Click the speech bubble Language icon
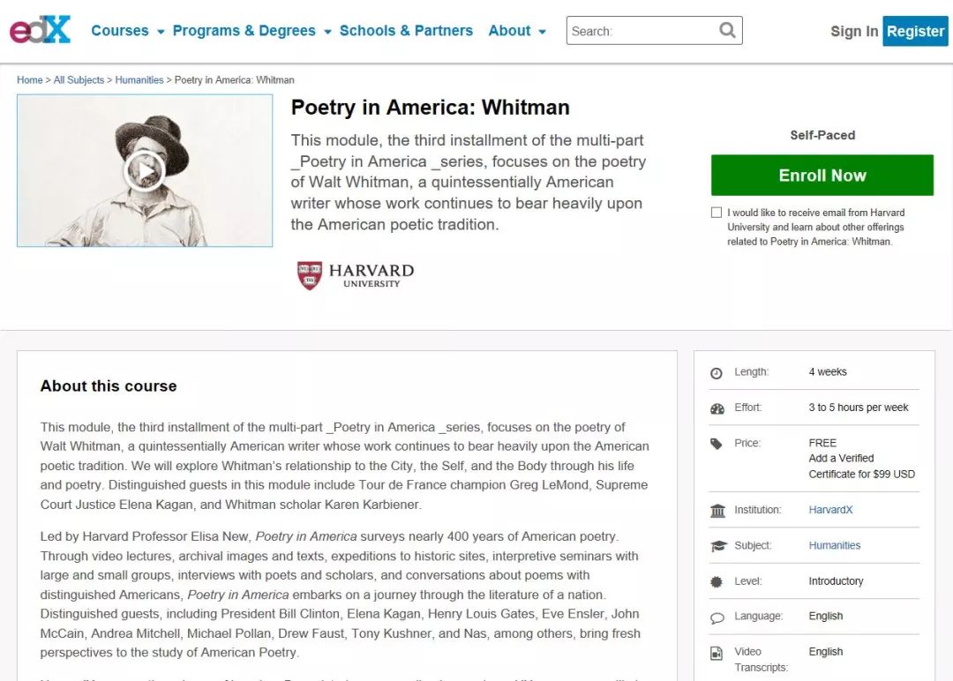This screenshot has width=953, height=681. pos(717,617)
